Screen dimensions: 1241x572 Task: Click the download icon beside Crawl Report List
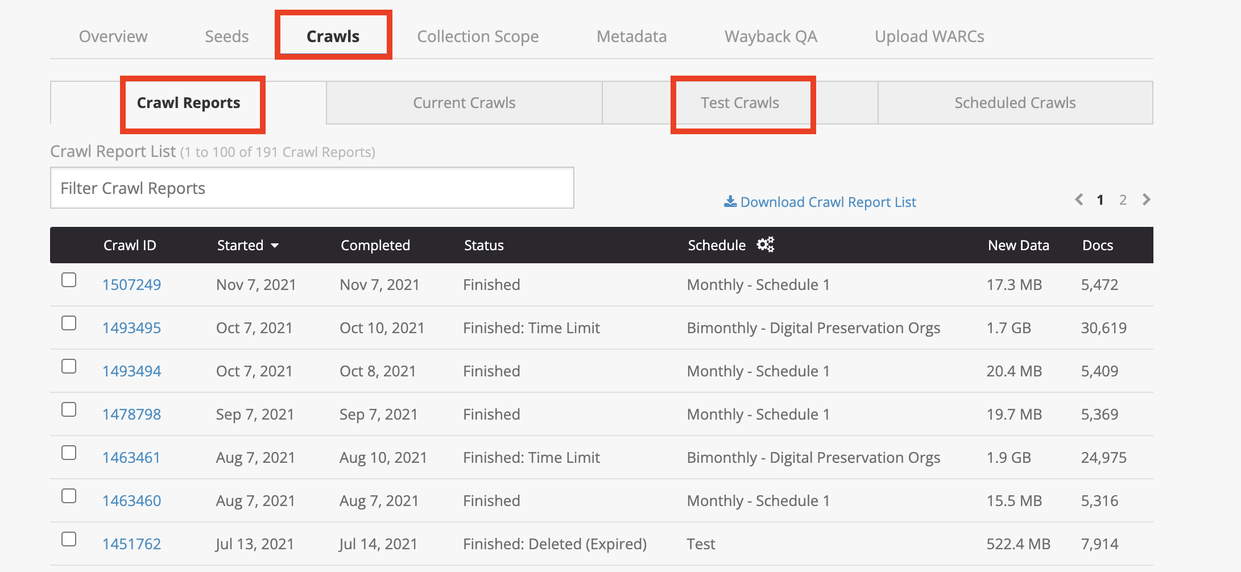tap(730, 202)
